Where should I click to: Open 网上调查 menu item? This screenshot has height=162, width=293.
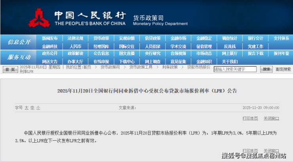coord(153,62)
